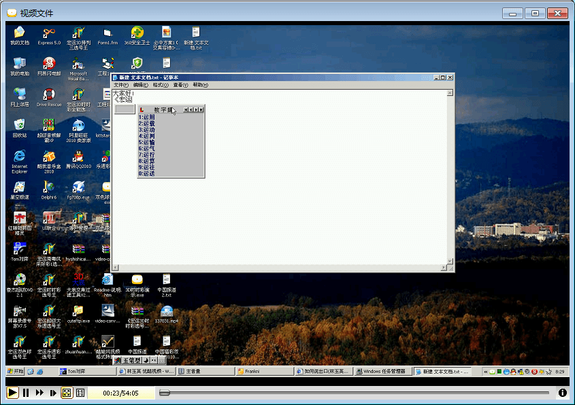Click the fast-forward double arrow button

click(x=39, y=393)
